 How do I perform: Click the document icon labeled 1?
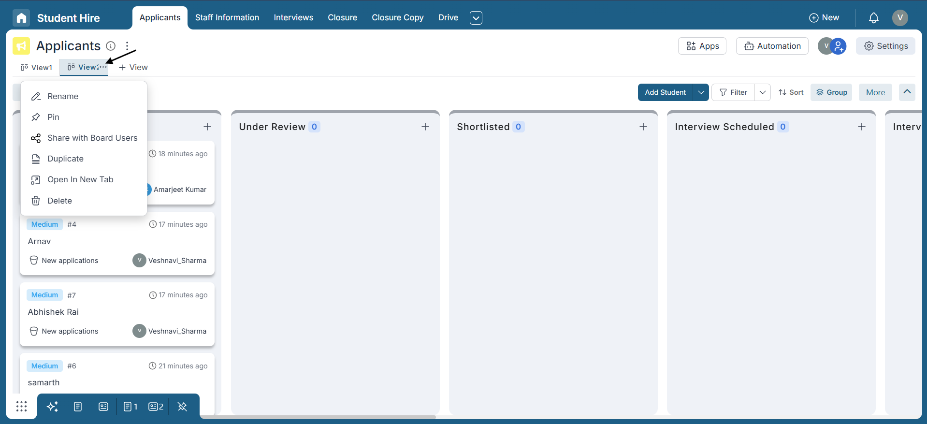(x=130, y=407)
